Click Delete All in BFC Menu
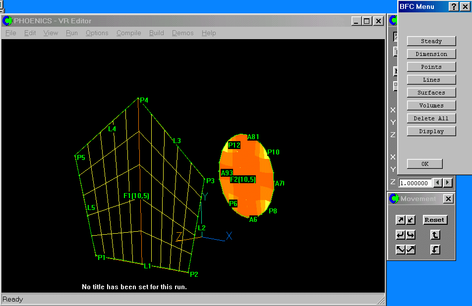This screenshot has width=472, height=306. [x=431, y=118]
